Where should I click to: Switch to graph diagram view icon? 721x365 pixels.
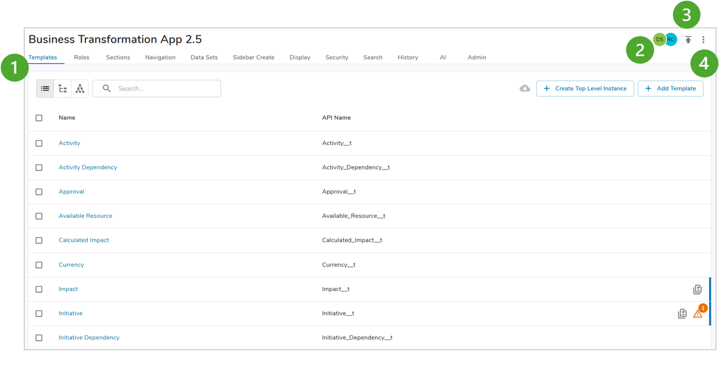pos(79,89)
